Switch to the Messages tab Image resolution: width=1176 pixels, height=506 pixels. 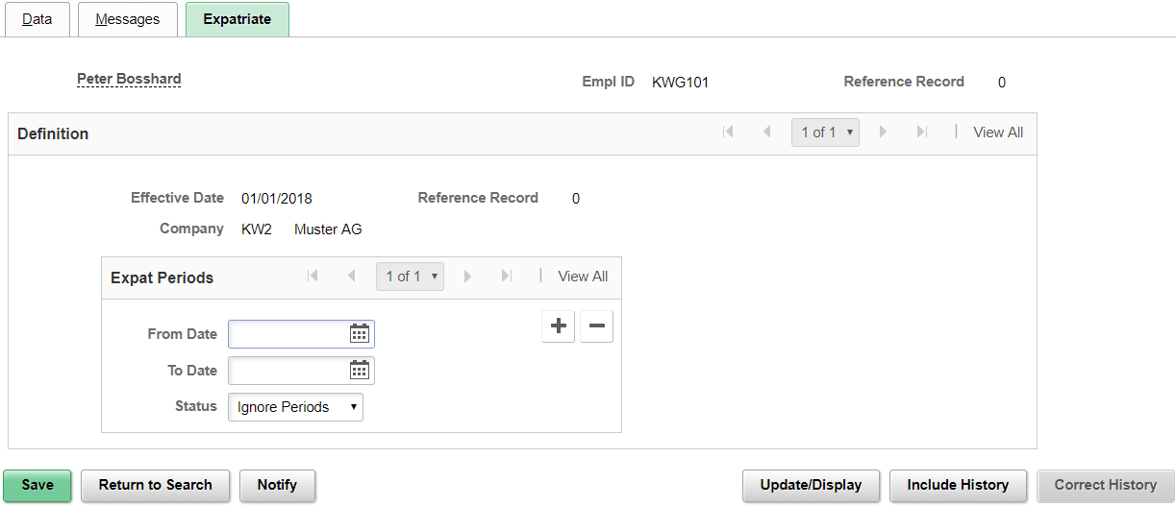tap(128, 19)
